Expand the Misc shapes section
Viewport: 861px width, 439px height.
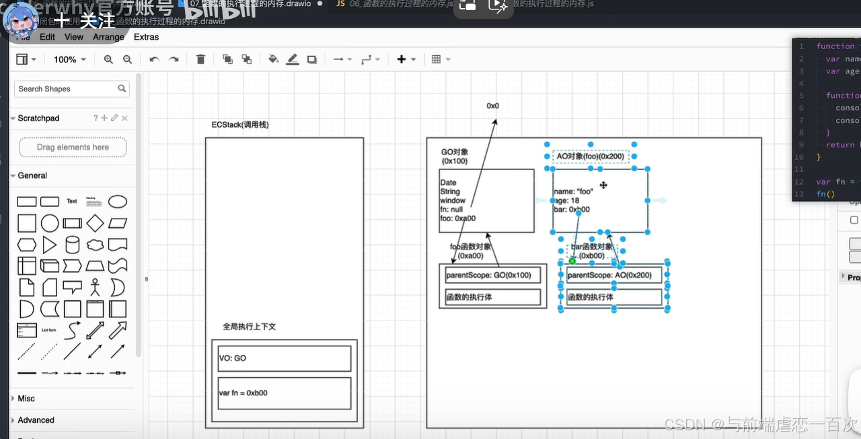(26, 399)
